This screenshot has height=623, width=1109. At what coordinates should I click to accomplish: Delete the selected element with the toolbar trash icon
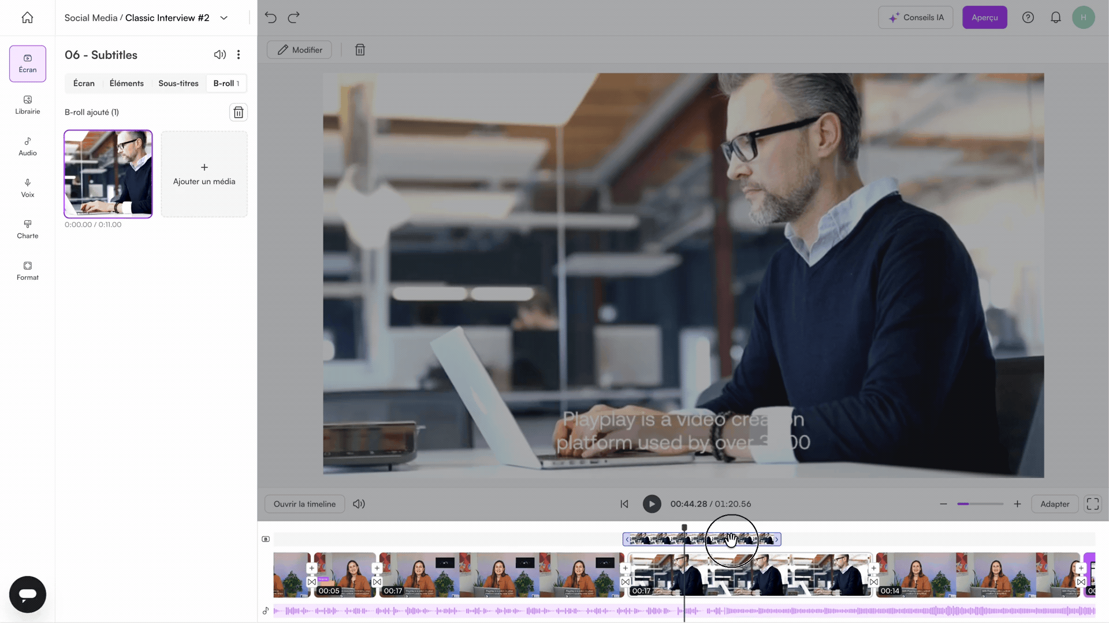click(x=360, y=50)
